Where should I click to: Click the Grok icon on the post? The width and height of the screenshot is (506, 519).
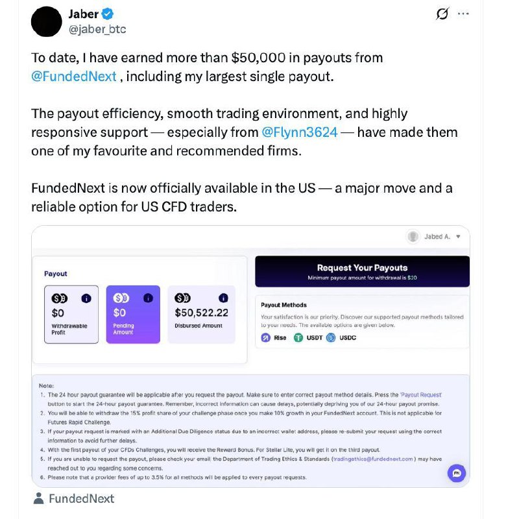[442, 14]
